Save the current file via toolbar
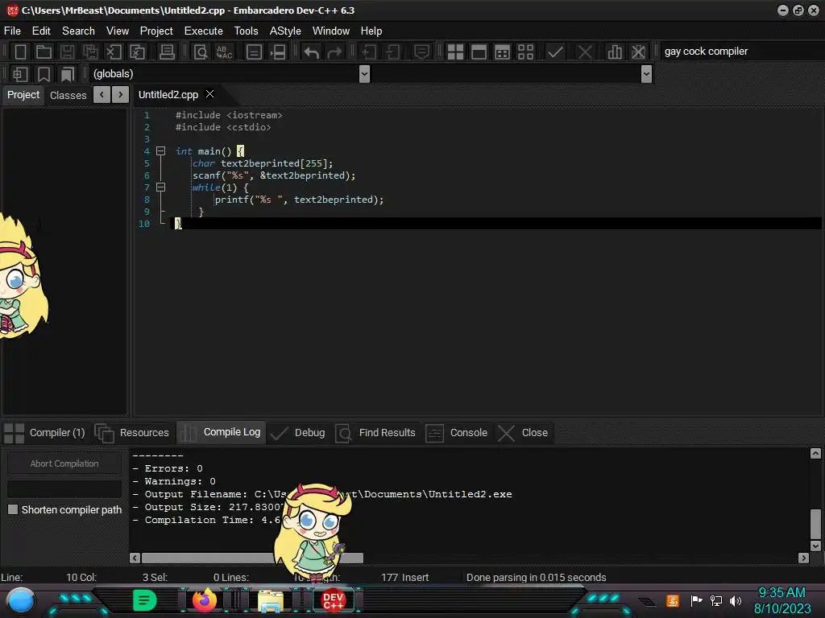 [67, 52]
